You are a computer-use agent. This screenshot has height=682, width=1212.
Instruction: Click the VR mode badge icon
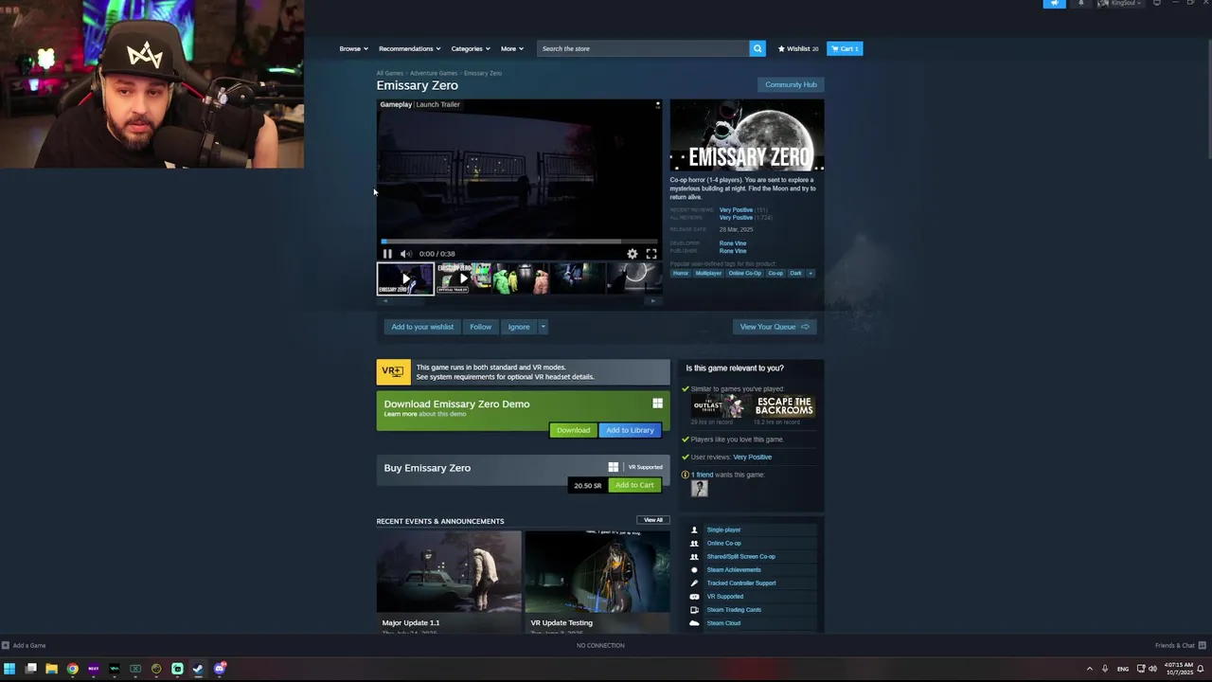point(393,371)
